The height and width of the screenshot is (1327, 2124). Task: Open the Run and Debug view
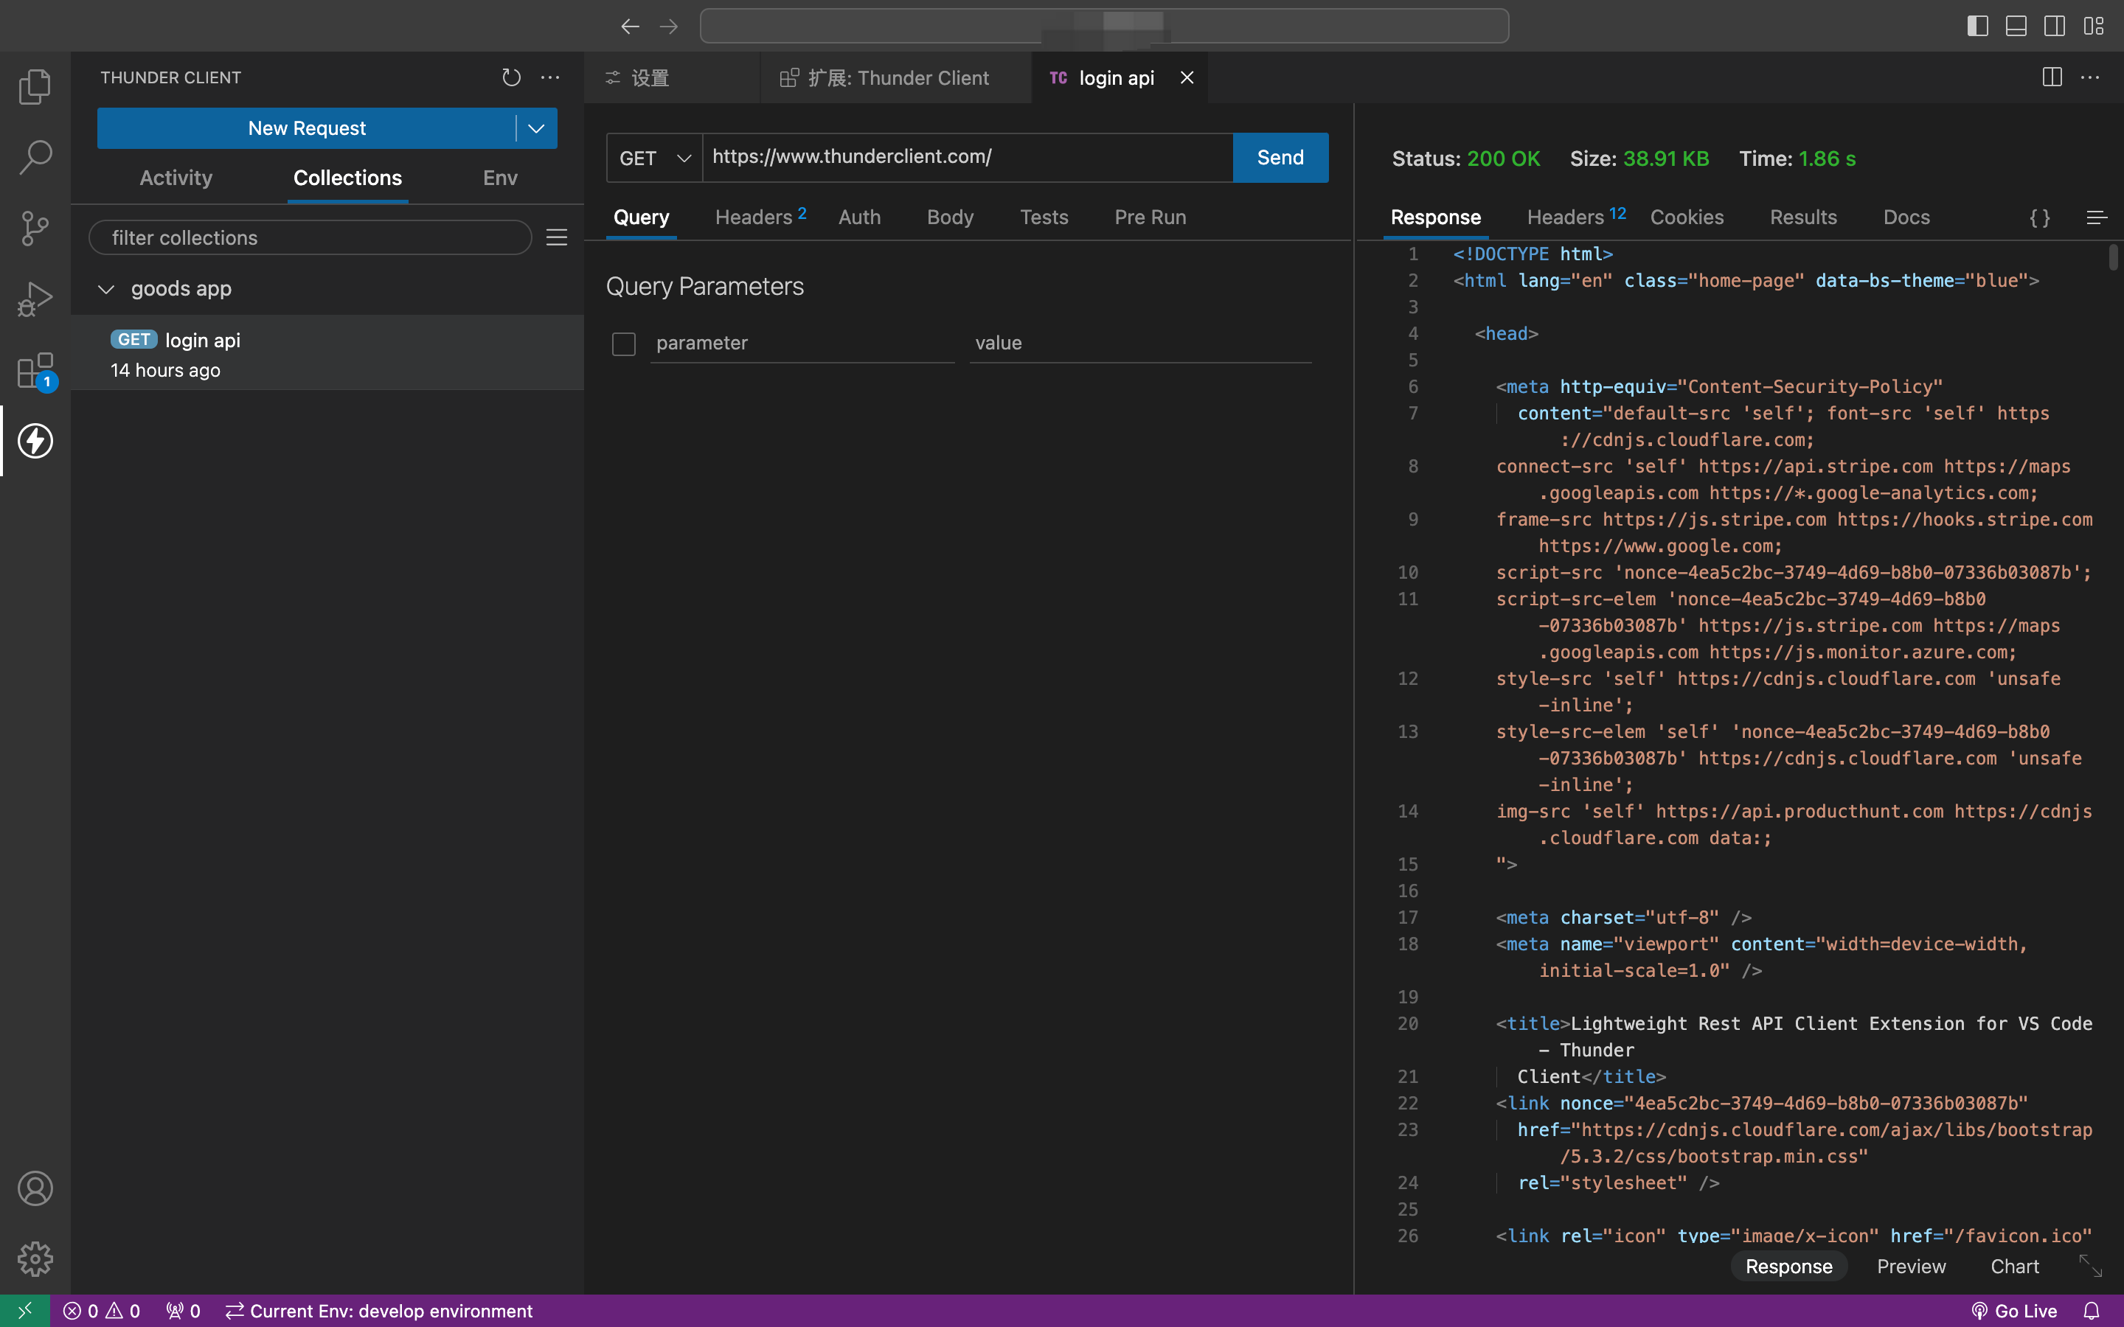point(35,299)
